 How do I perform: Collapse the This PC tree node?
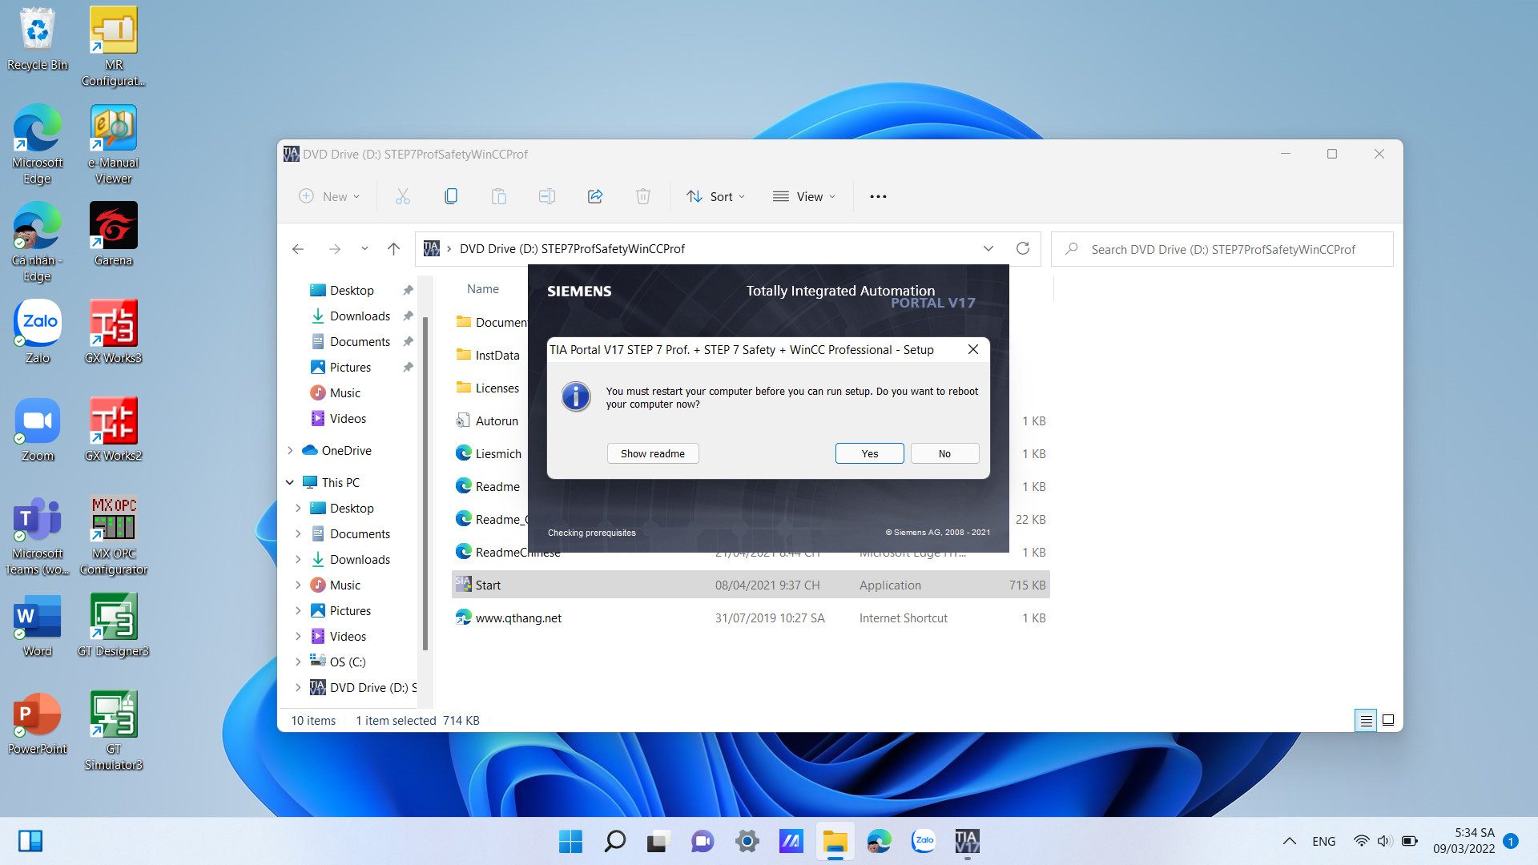click(290, 482)
